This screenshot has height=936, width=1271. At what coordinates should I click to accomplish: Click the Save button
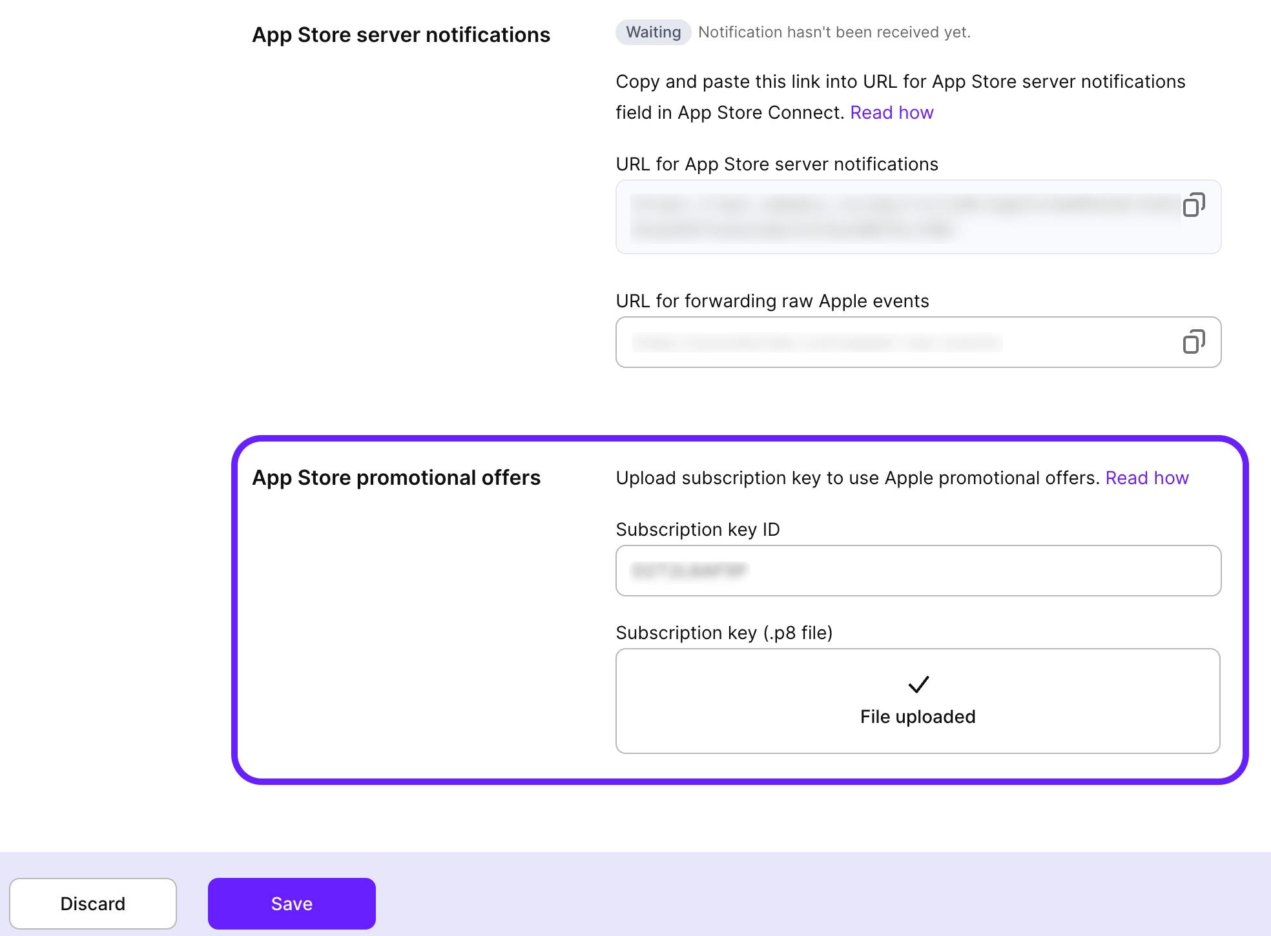291,903
